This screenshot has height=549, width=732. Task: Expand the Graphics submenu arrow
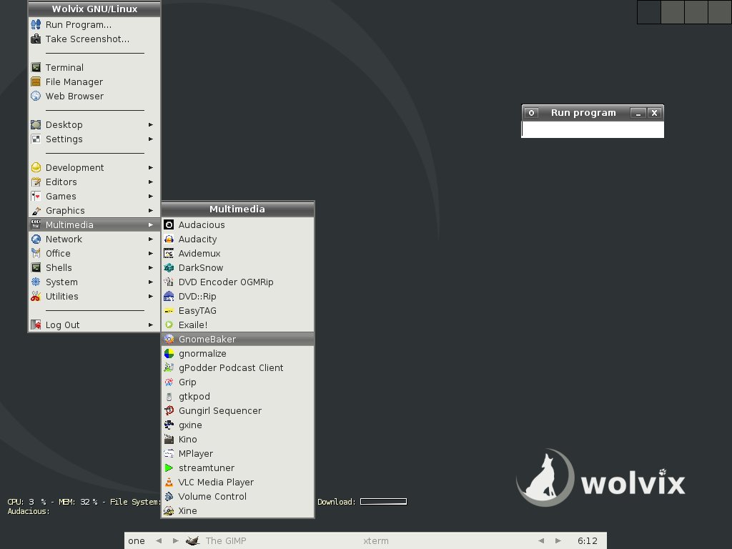tap(151, 211)
